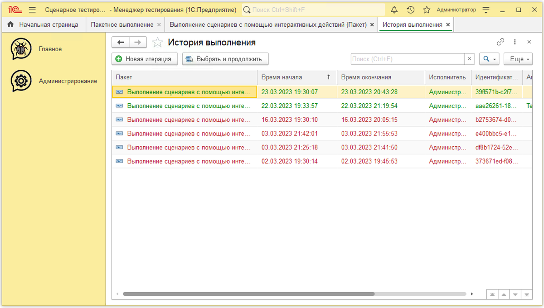Select end time 02.03.2023 19:45:53
The height and width of the screenshot is (308, 544).
[x=369, y=161]
